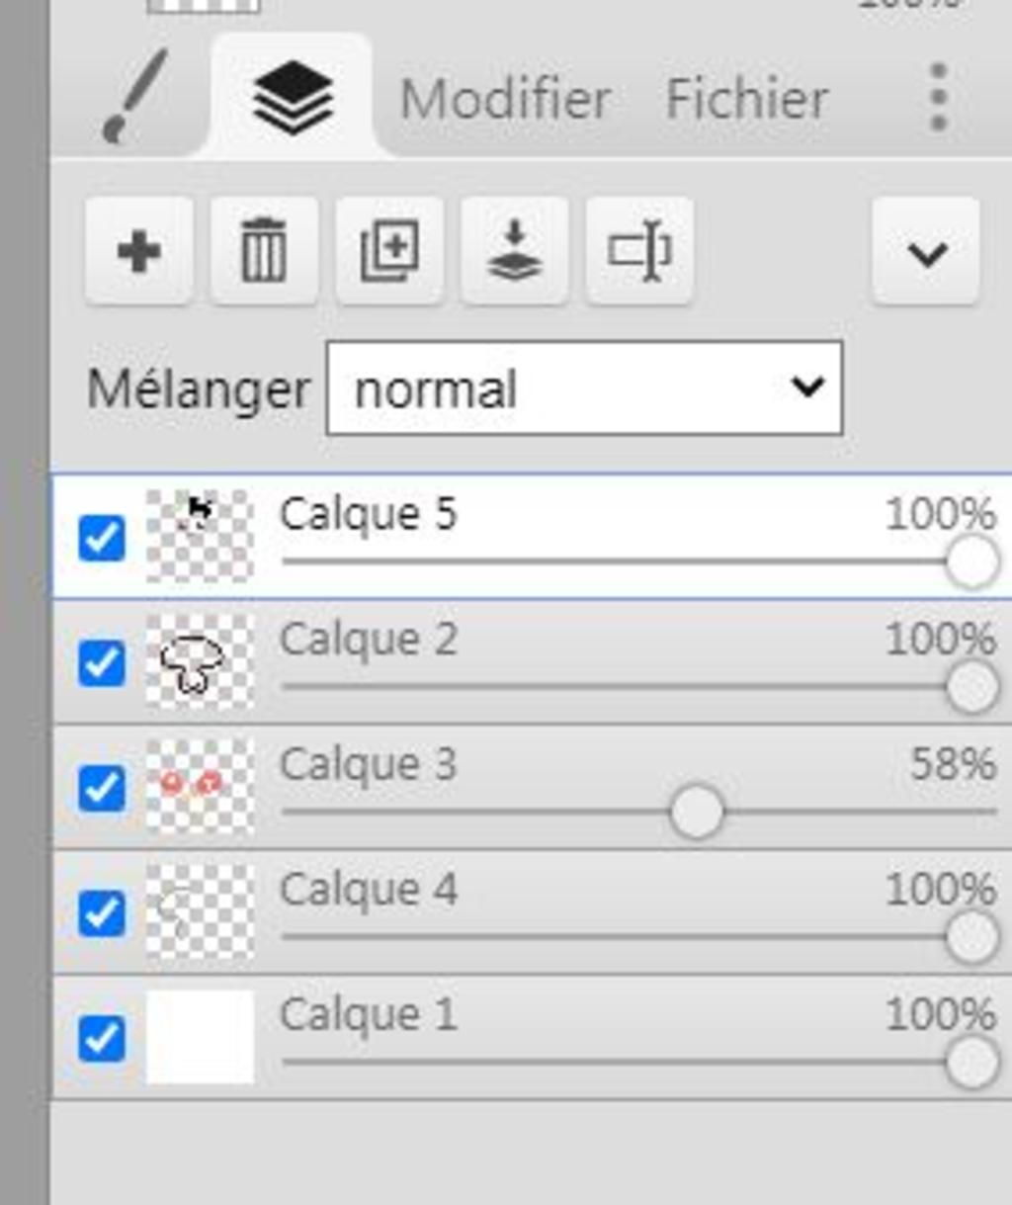Switch to the brush tool tab

[133, 97]
